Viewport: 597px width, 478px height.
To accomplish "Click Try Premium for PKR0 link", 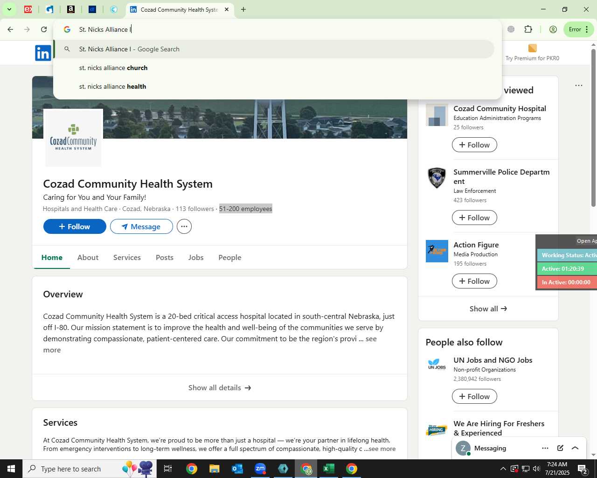I will pyautogui.click(x=532, y=53).
